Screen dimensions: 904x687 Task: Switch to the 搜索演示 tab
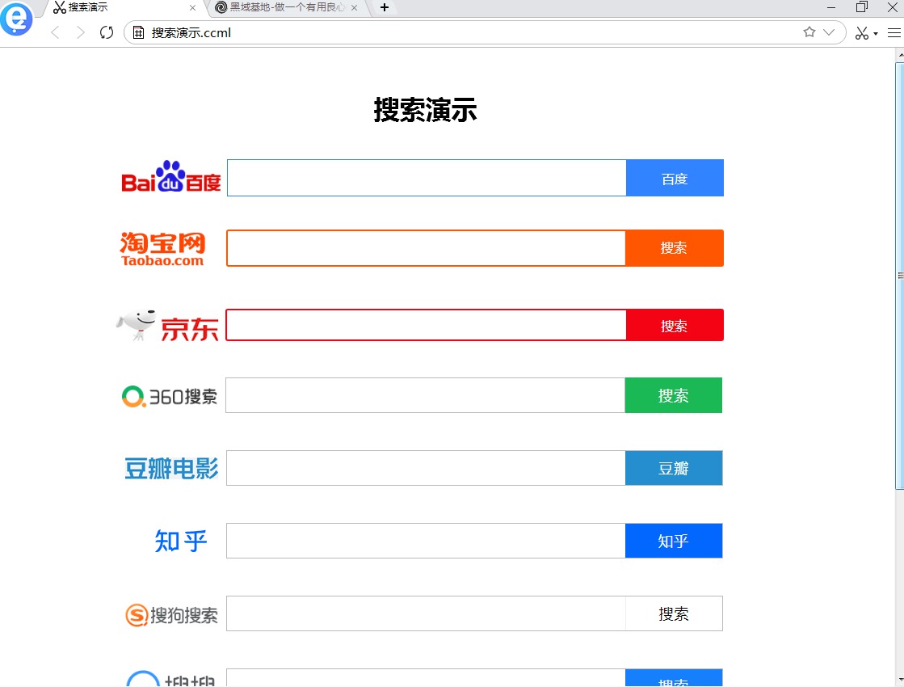[124, 7]
